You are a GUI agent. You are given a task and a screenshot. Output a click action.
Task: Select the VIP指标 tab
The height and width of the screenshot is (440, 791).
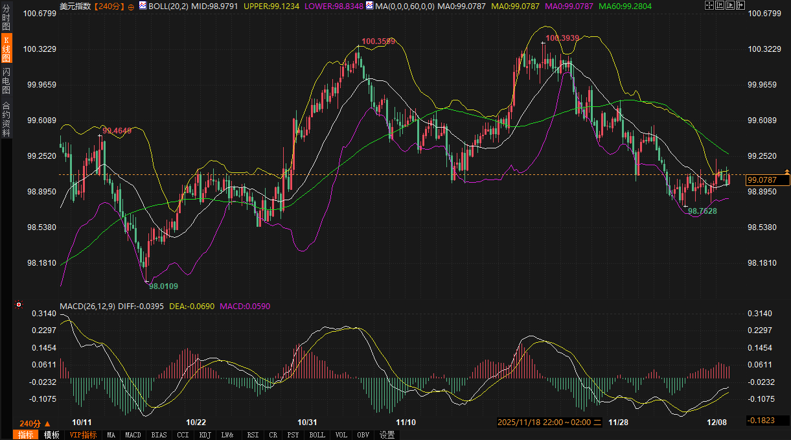click(83, 435)
